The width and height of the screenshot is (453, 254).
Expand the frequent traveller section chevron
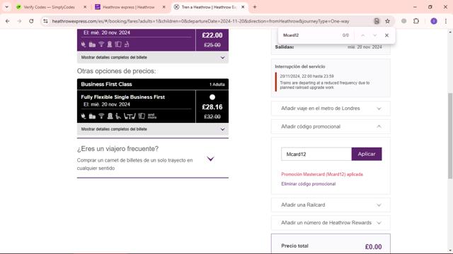[210, 159]
